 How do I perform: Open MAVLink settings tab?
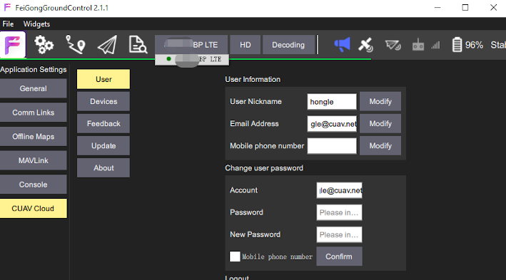[x=34, y=160]
